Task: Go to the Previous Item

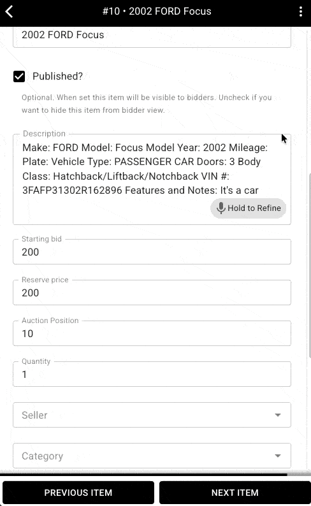Action: (78, 493)
